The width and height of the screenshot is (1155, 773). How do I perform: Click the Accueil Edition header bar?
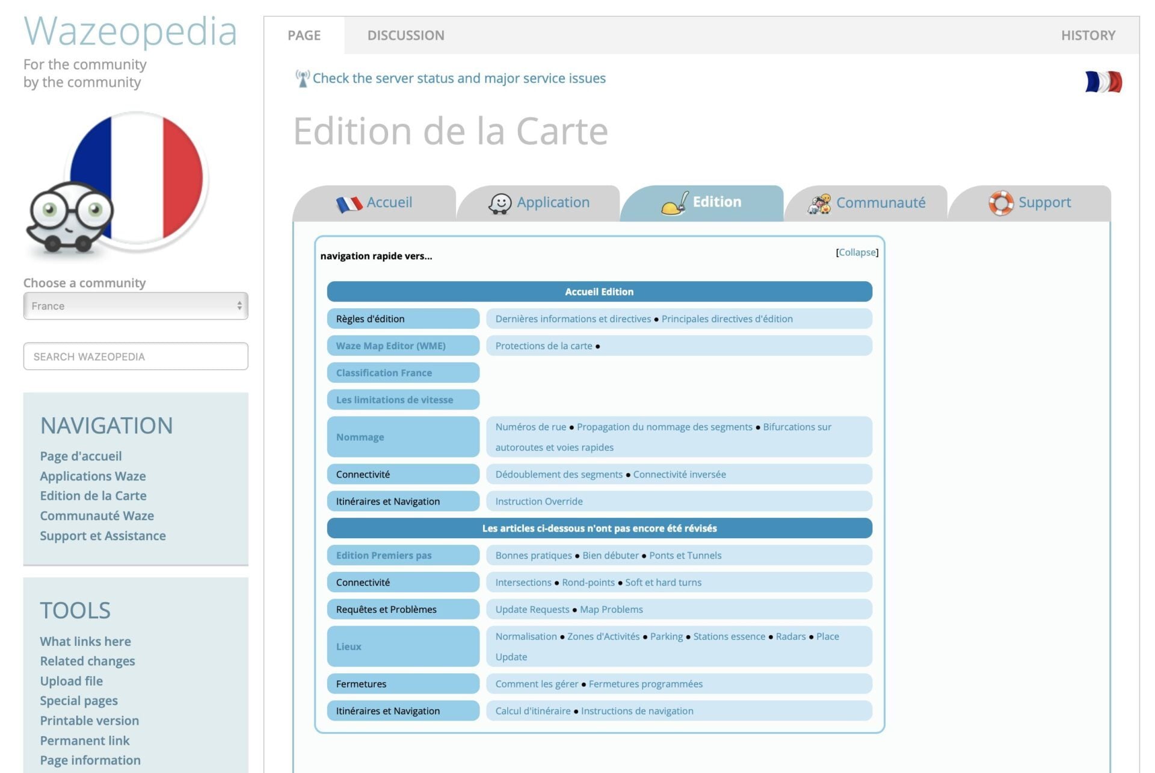point(599,291)
